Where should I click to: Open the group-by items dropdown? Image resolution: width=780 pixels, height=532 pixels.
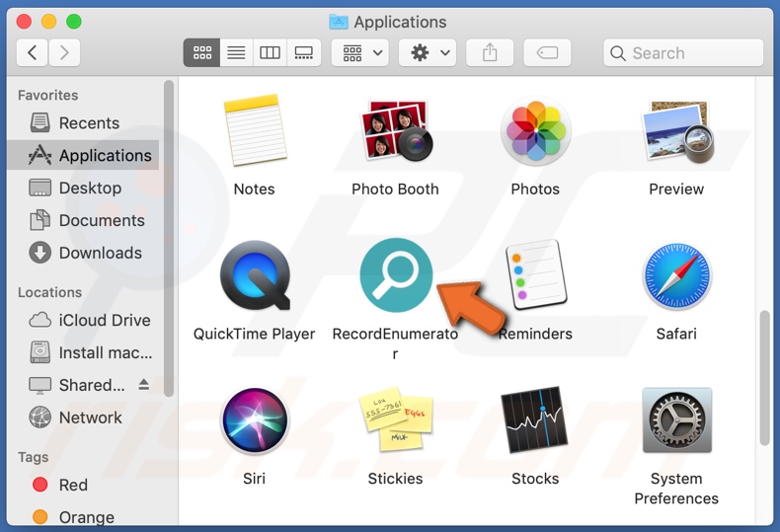360,52
